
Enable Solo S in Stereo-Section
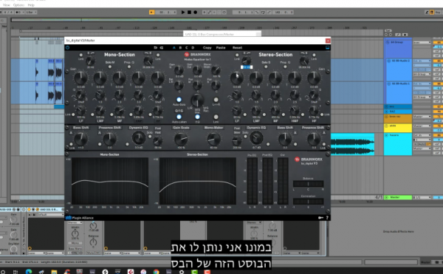point(266,66)
